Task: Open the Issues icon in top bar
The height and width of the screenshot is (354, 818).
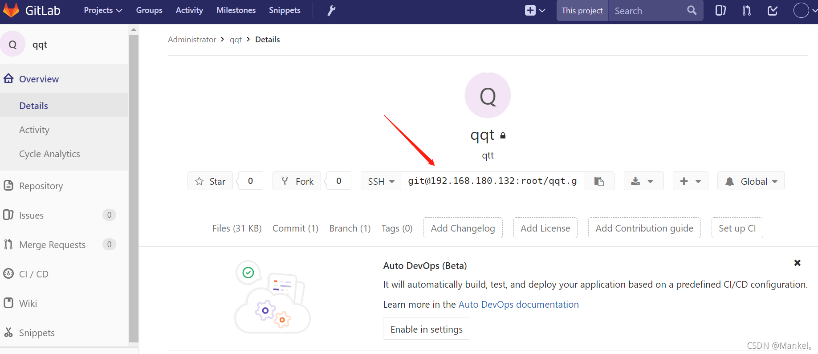Action: [x=720, y=10]
